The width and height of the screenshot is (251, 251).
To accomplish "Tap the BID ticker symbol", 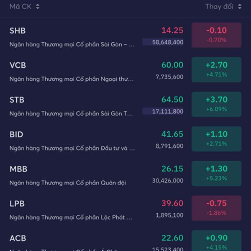I will click(x=16, y=135).
